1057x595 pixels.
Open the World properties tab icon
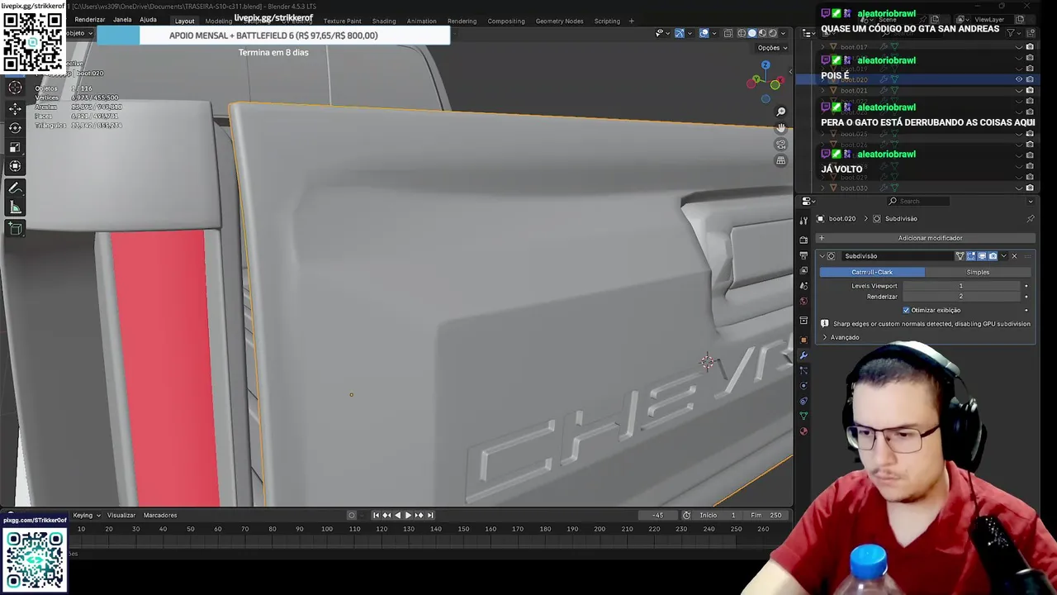click(x=803, y=301)
